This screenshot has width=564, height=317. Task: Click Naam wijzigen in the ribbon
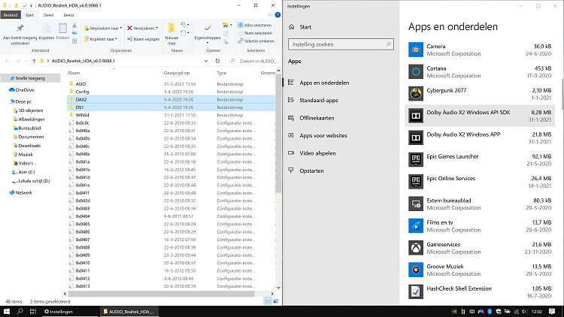pos(143,39)
